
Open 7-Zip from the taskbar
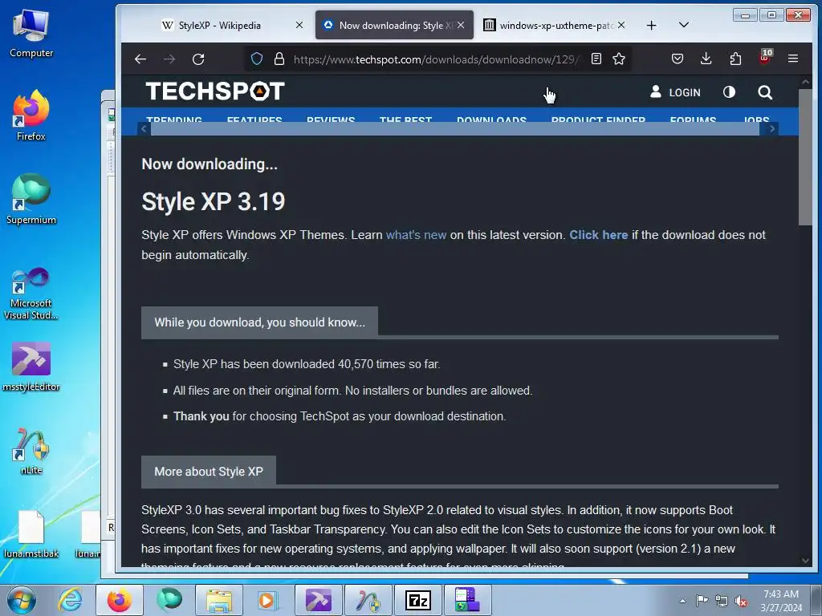point(417,600)
